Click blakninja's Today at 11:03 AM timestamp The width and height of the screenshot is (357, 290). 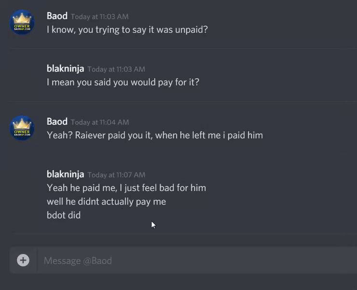point(116,70)
